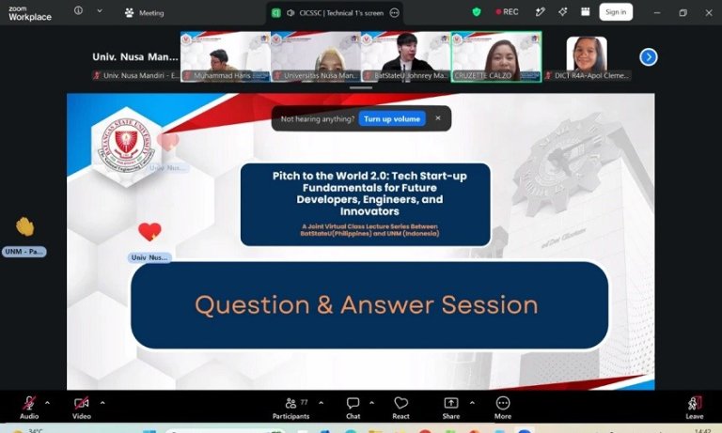Show next participants with blue arrow
722x433 pixels.
coord(649,57)
